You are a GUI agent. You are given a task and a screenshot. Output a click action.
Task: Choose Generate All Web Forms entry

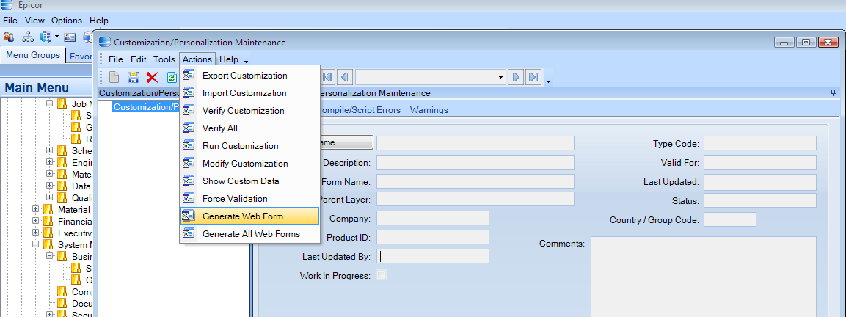coord(249,234)
